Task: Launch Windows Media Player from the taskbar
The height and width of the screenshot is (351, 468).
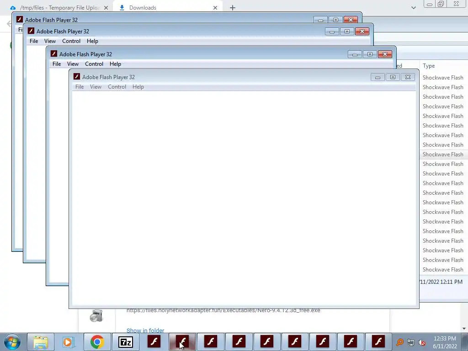Action: (x=69, y=342)
